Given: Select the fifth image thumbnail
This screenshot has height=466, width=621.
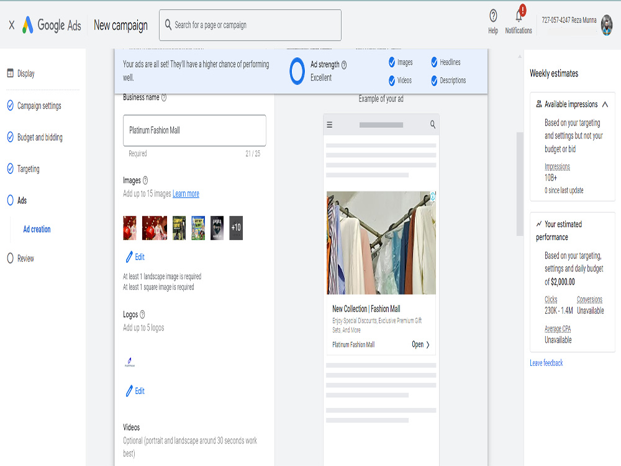Looking at the screenshot, I should pos(217,228).
